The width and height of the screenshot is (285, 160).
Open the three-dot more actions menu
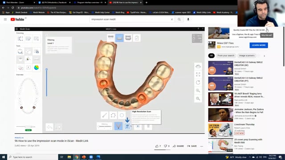pos(202,146)
